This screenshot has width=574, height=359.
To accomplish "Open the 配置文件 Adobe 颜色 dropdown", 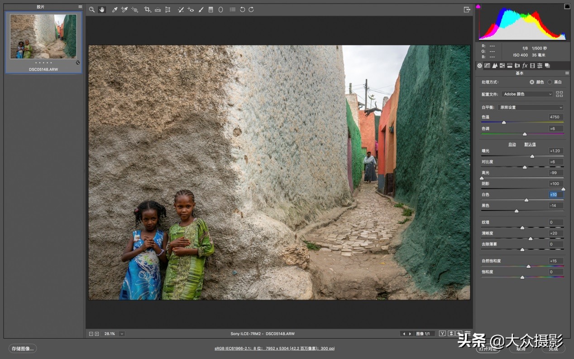I will [527, 94].
